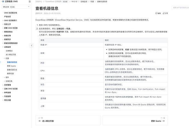Open 删除机器 in the sidebar
Image resolution: width=189 pixels, height=128 pixels.
pyautogui.click(x=10, y=74)
